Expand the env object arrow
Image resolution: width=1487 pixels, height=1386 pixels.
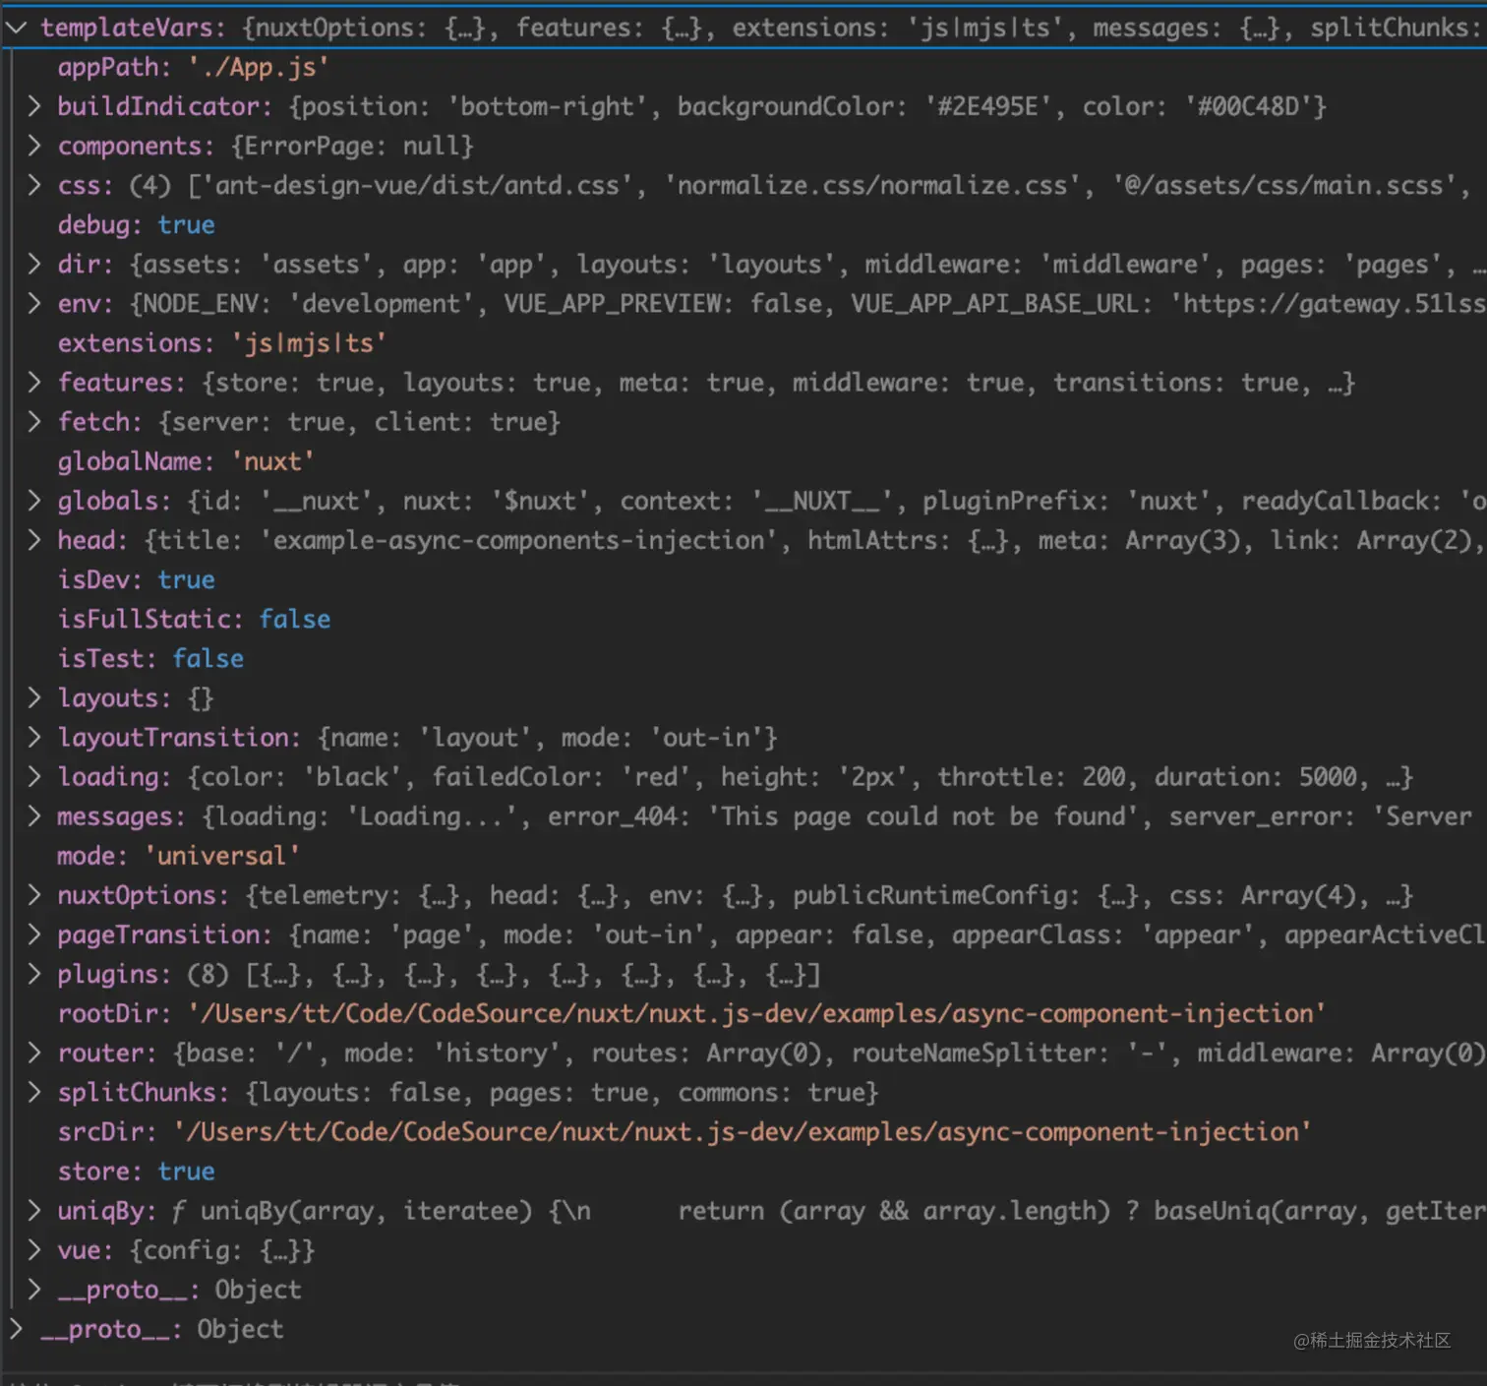33,303
